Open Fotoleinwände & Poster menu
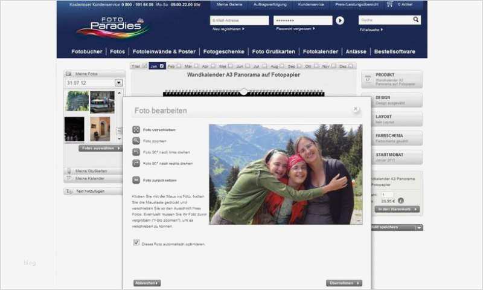This screenshot has width=483, height=290. point(164,52)
